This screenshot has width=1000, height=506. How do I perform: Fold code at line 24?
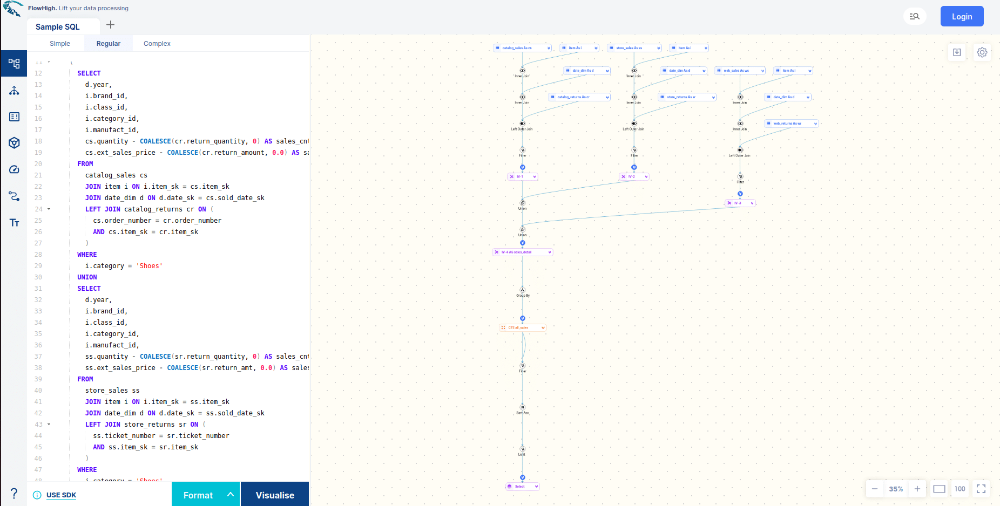tap(49, 209)
